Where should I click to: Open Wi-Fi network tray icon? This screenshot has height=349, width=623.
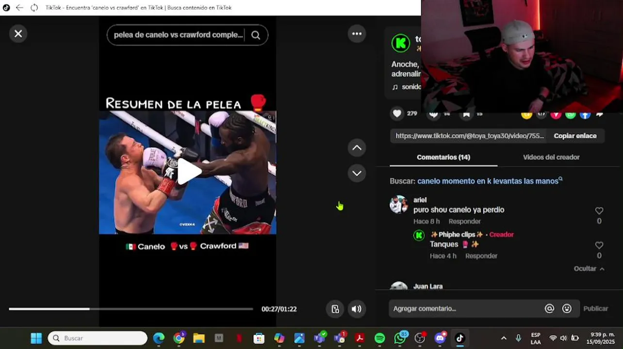553,338
